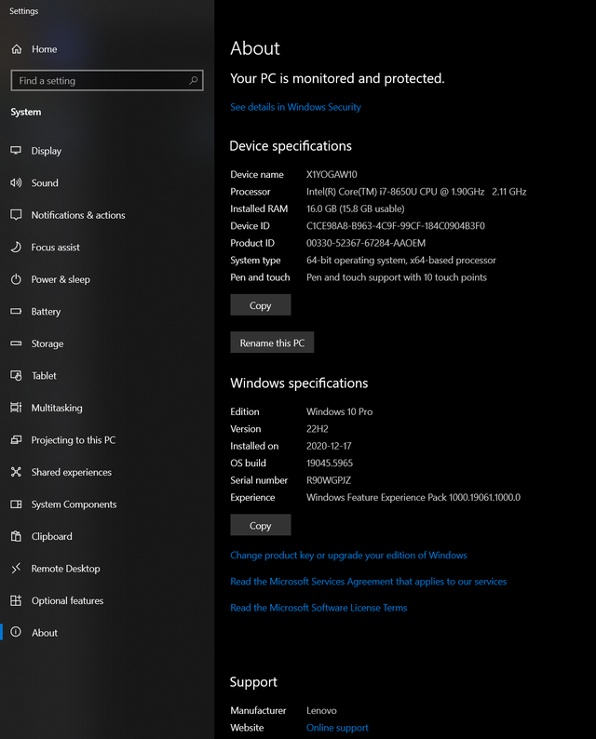Go to Home settings
The width and height of the screenshot is (596, 739).
(x=45, y=49)
